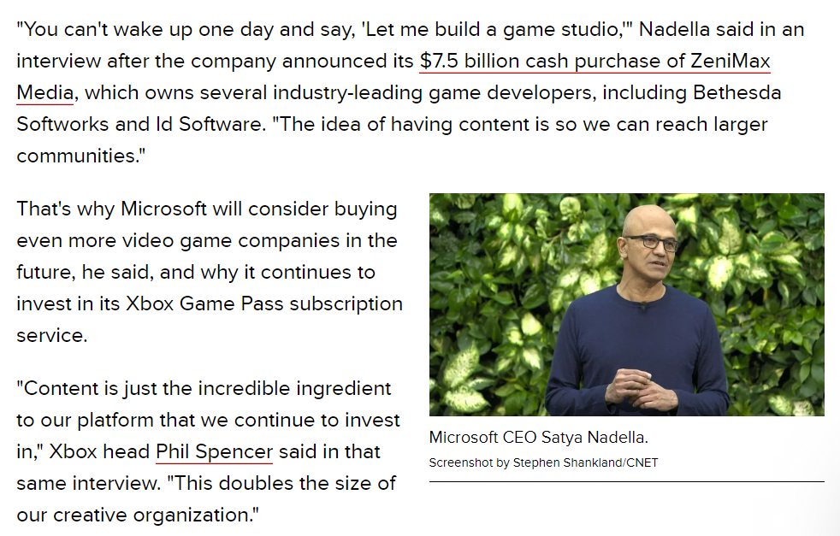
Task: Click the credit "Screenshot by Stephen Shankland/CNET"
Action: [543, 462]
